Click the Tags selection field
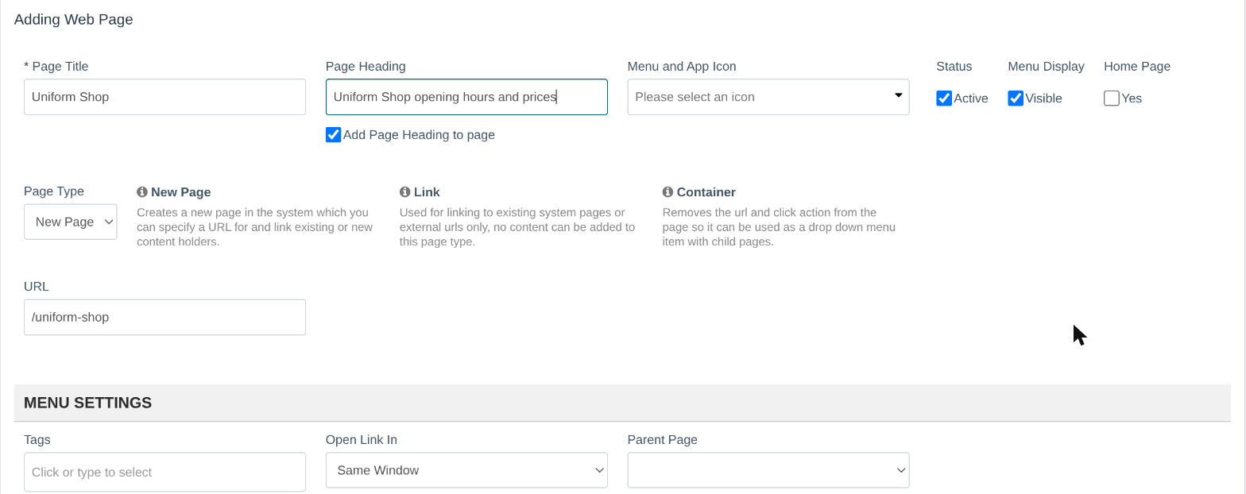Image resolution: width=1246 pixels, height=494 pixels. click(164, 472)
